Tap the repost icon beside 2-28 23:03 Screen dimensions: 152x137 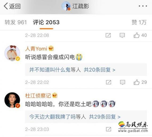[x=109, y=129]
